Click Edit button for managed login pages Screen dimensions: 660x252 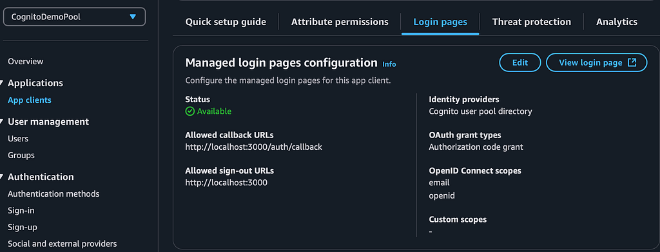[520, 62]
